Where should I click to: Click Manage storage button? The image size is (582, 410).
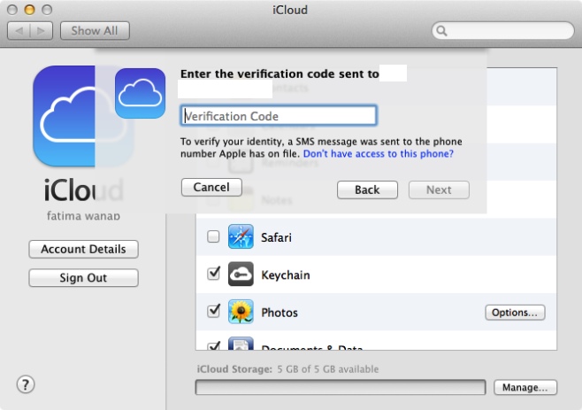[x=525, y=387]
